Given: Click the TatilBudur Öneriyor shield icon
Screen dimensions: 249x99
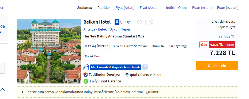Looking at the screenshot, I should tap(86, 75).
